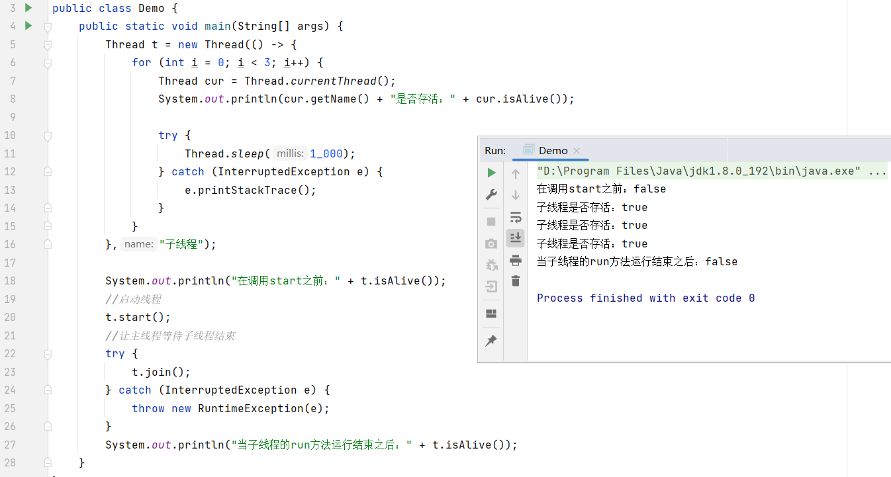This screenshot has height=477, width=891.
Task: Click 'RuntimeException' on line 25
Action: tap(251, 408)
